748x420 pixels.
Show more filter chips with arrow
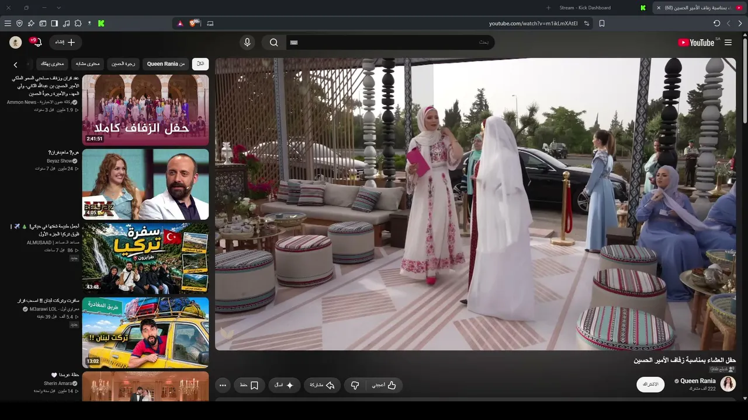click(x=16, y=64)
